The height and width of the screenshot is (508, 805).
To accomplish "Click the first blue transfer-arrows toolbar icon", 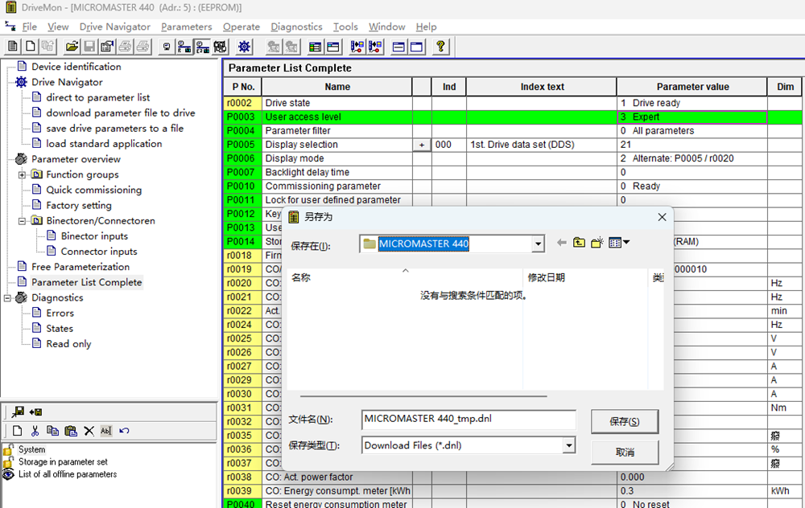I will pyautogui.click(x=357, y=47).
